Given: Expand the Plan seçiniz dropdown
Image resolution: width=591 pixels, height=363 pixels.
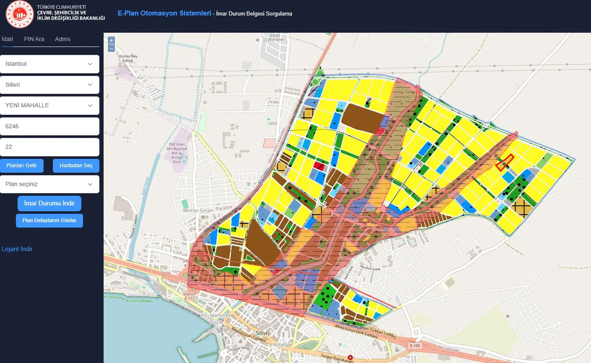Looking at the screenshot, I should 49,184.
